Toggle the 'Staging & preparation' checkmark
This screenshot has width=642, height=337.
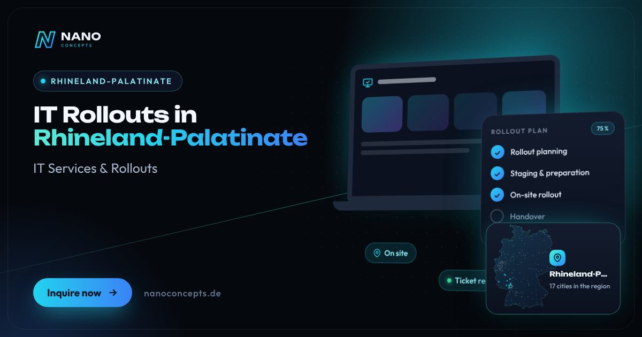[498, 174]
